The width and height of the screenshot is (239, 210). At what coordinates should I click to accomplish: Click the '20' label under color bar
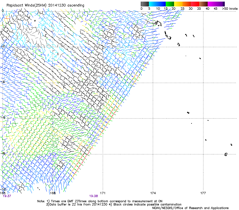(x=173, y=9)
